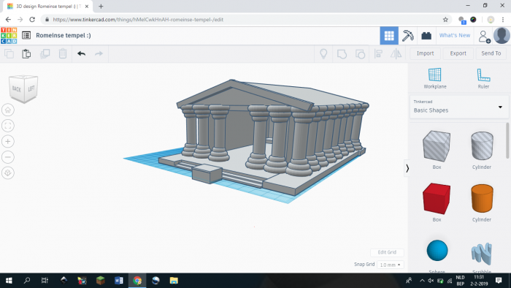The image size is (511, 288).
Task: Click the shapes panel scrollbar
Action: 507,140
